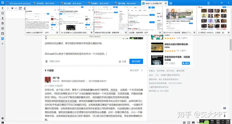Toggle tab tiling icon in status bar
This screenshot has height=124, width=232.
coord(189,122)
